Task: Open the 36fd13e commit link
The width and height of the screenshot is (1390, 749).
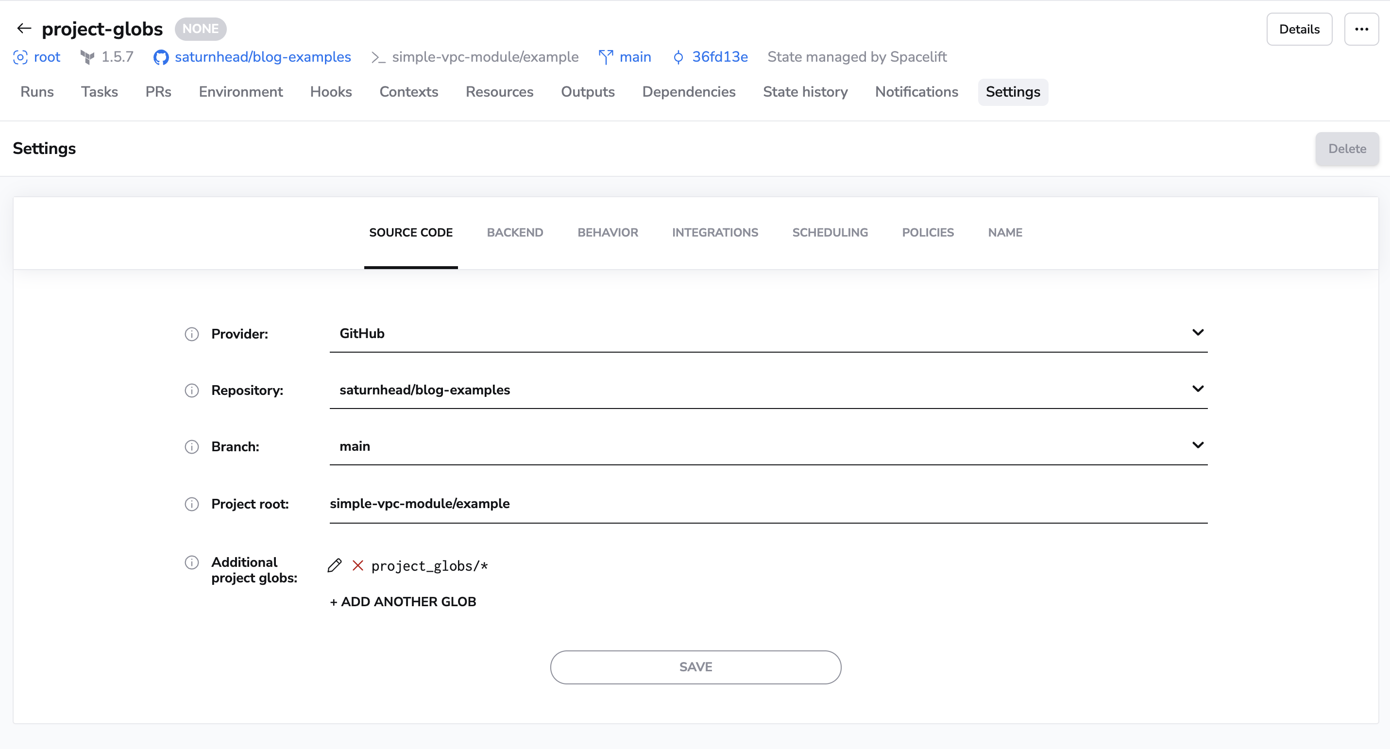Action: [x=719, y=57]
